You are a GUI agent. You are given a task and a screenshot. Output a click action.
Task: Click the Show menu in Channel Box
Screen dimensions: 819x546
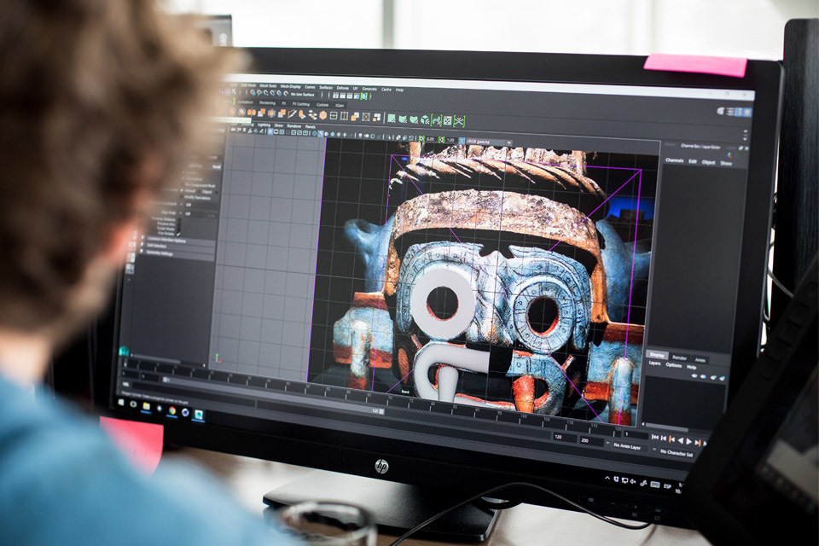pyautogui.click(x=726, y=163)
